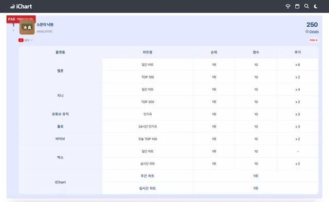This screenshot has height=202, width=329.
Task: Select the 플로 platform cell
Action: 60,126
